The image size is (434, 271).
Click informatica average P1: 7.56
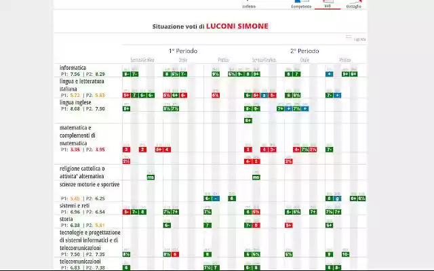tap(71, 74)
